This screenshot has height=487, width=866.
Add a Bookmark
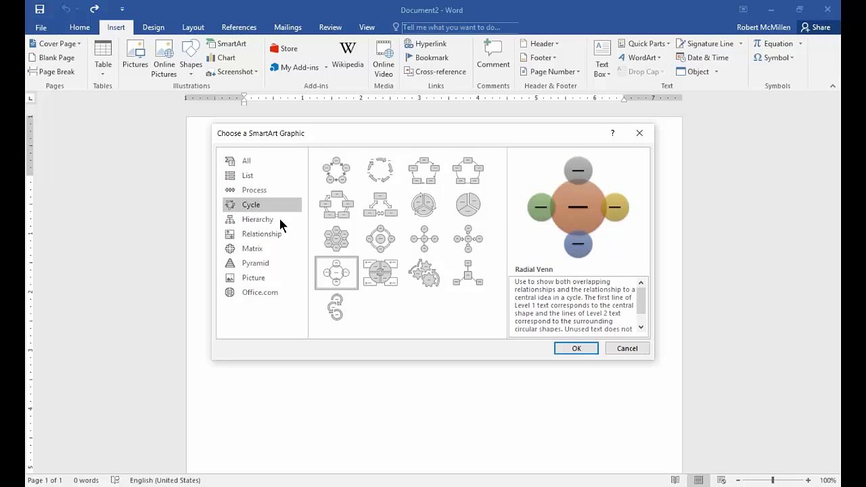(426, 57)
